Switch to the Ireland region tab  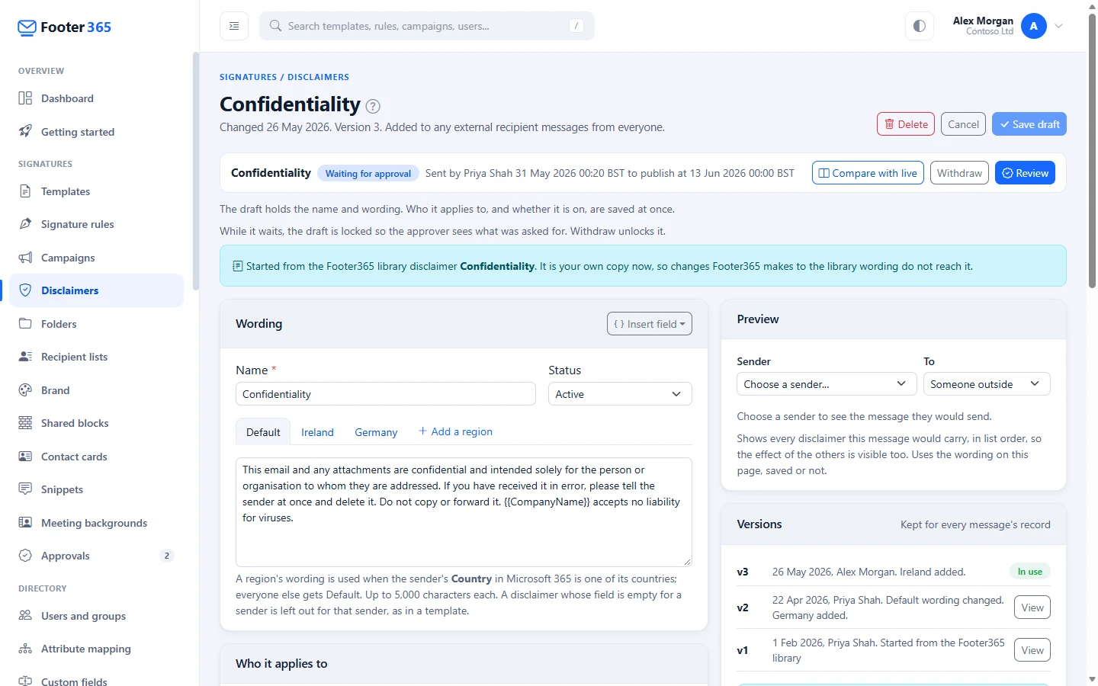[317, 432]
